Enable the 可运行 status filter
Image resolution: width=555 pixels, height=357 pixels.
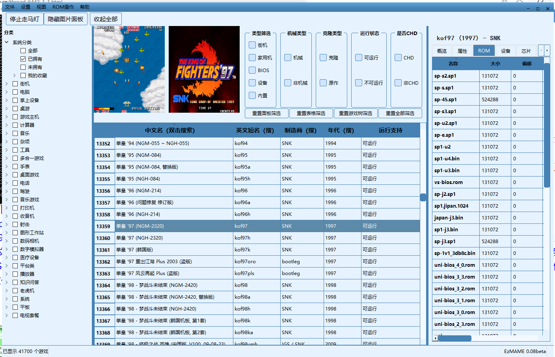click(x=359, y=58)
